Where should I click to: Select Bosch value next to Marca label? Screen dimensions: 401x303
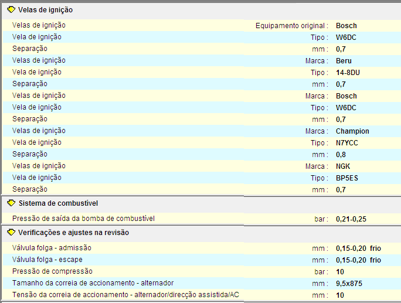(x=346, y=96)
